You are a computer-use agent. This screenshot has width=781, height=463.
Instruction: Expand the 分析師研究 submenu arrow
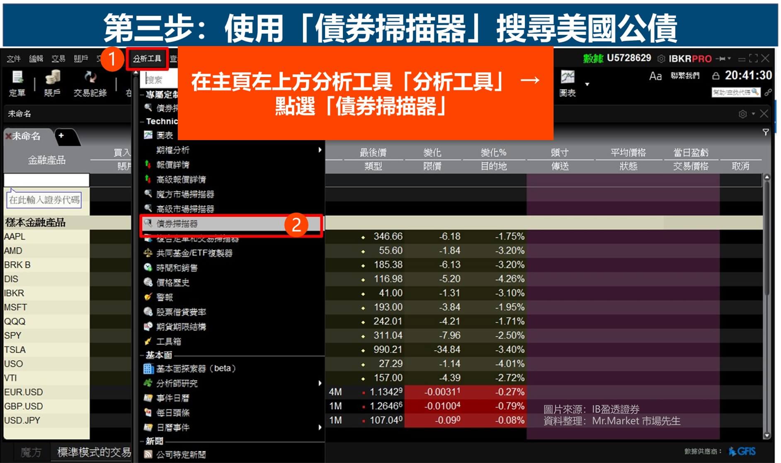[x=320, y=383]
